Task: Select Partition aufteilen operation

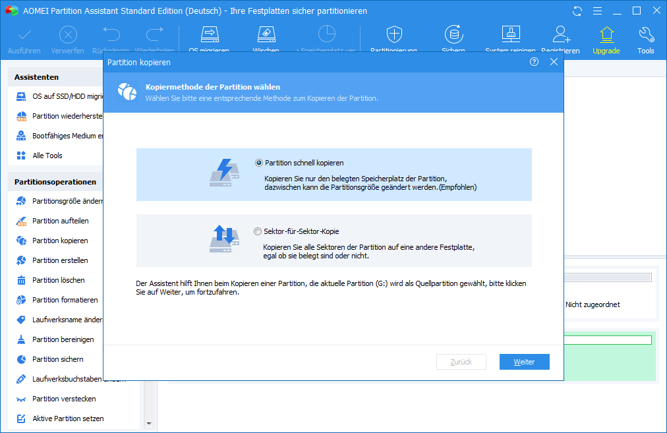Action: [52, 221]
